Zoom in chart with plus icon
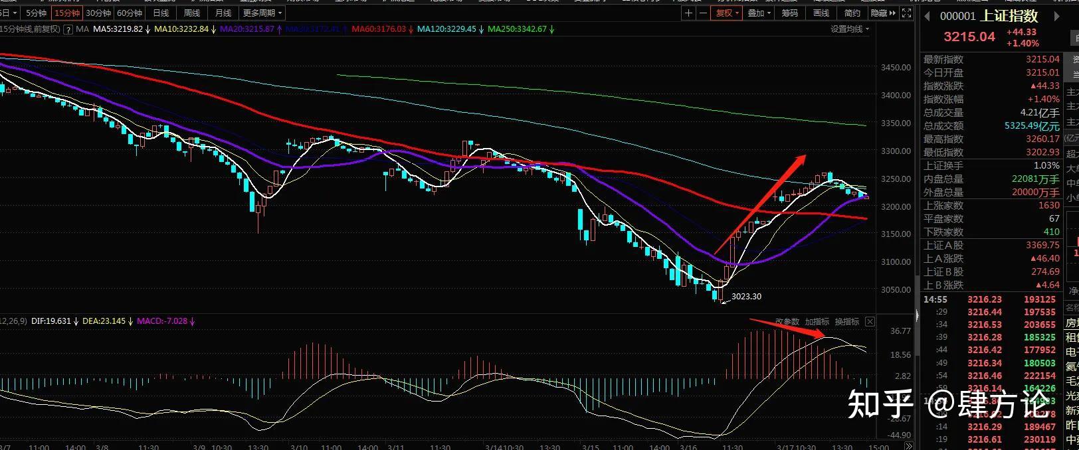This screenshot has width=1079, height=450. [689, 13]
